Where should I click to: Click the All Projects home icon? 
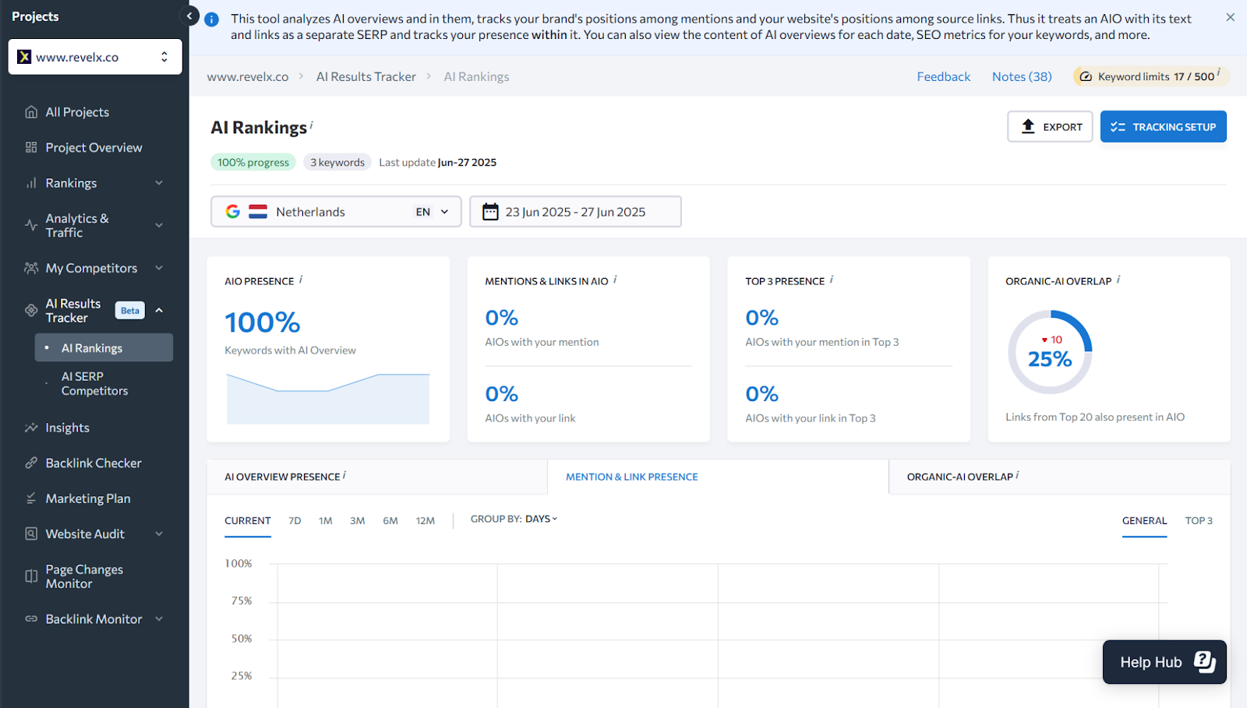[x=31, y=112]
